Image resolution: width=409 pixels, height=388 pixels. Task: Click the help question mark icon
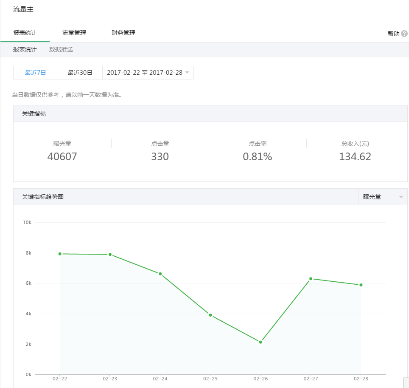[x=404, y=34]
